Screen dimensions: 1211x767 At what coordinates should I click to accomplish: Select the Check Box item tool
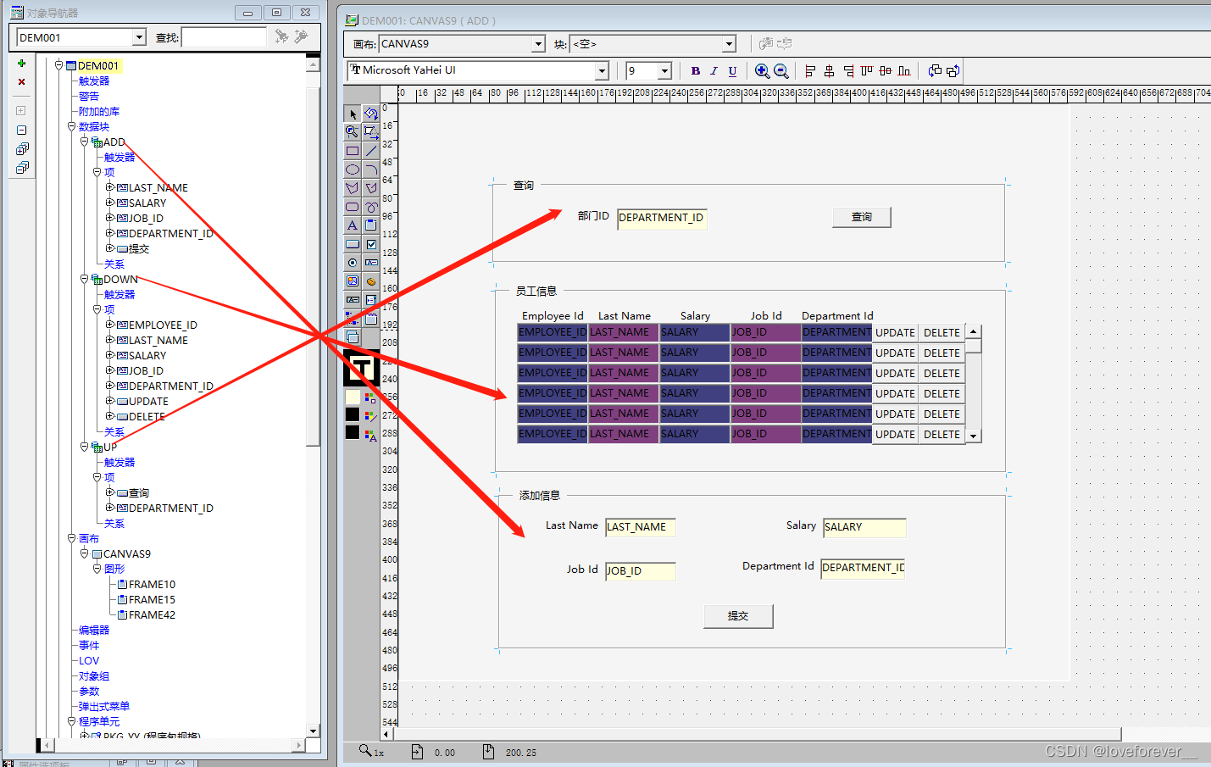[370, 243]
